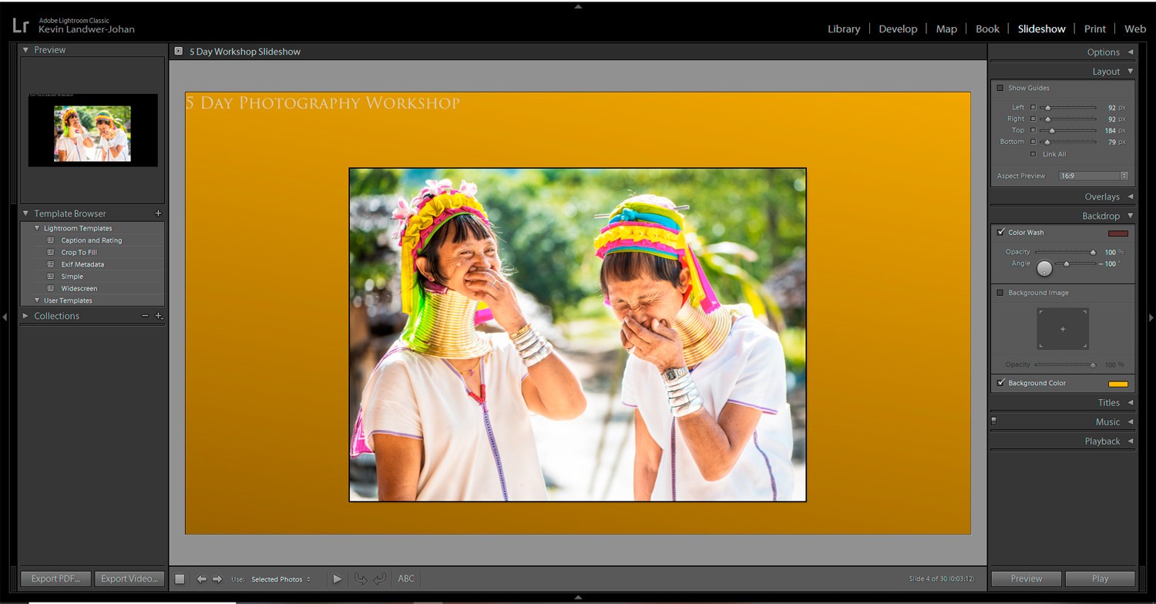Click the next slide arrow icon
Screen dimensions: 1156x604
(216, 579)
